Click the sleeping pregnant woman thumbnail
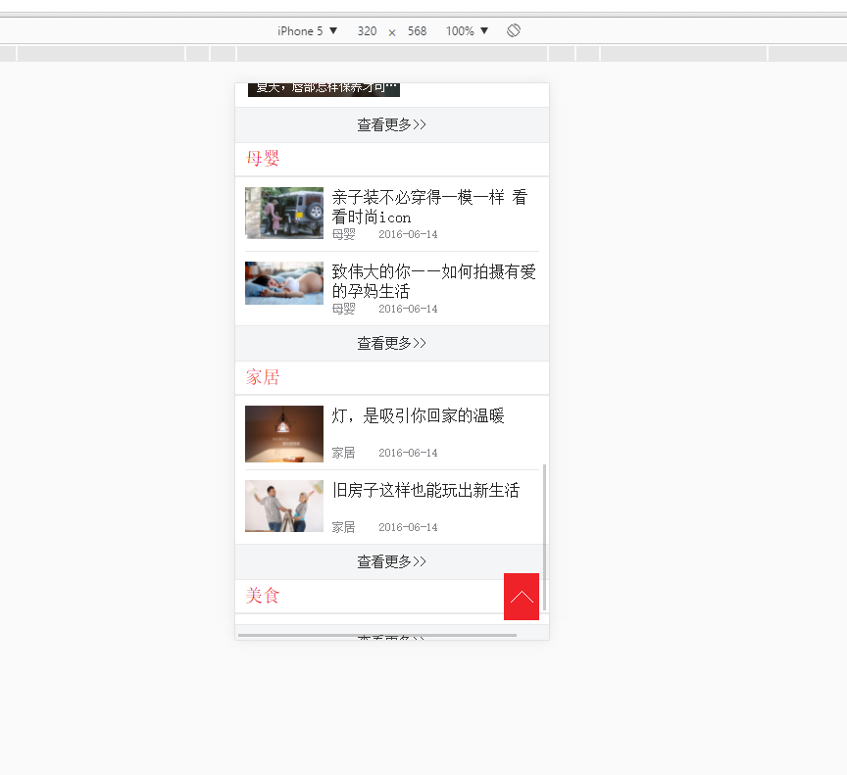Viewport: 847px width, 775px height. pyautogui.click(x=283, y=283)
